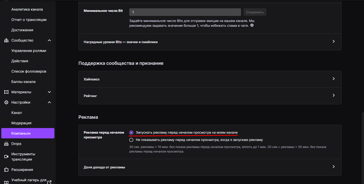Click the info icon after Bits description
This screenshot has height=184, width=364.
click(252, 25)
